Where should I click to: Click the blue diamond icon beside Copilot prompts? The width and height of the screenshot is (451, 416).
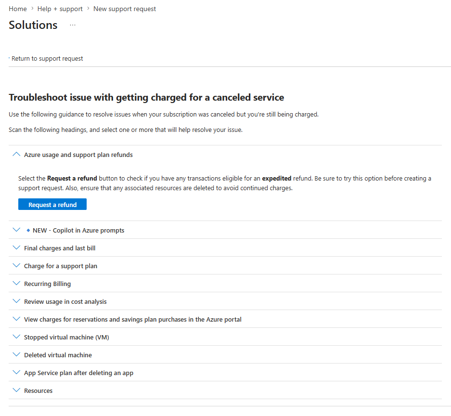point(28,230)
